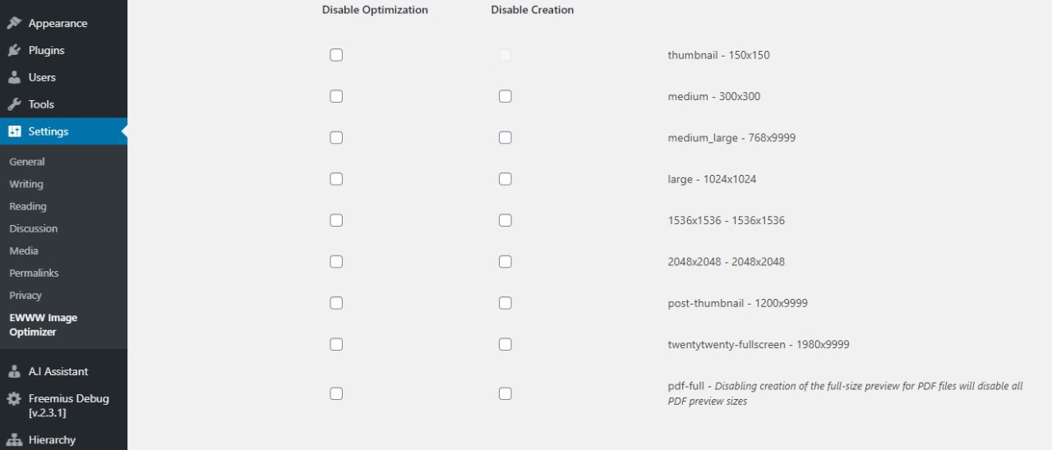Check Disable Creation for post-thumbnail
This screenshot has height=450, width=1052.
tap(505, 303)
